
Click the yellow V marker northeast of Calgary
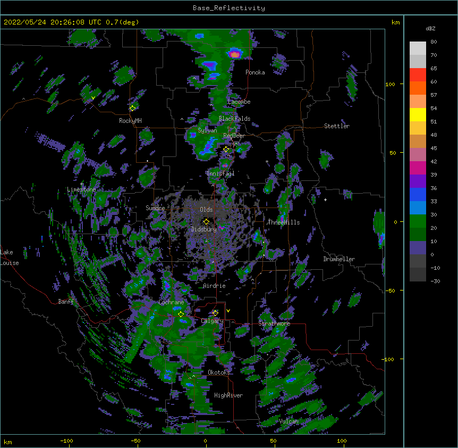228,311
